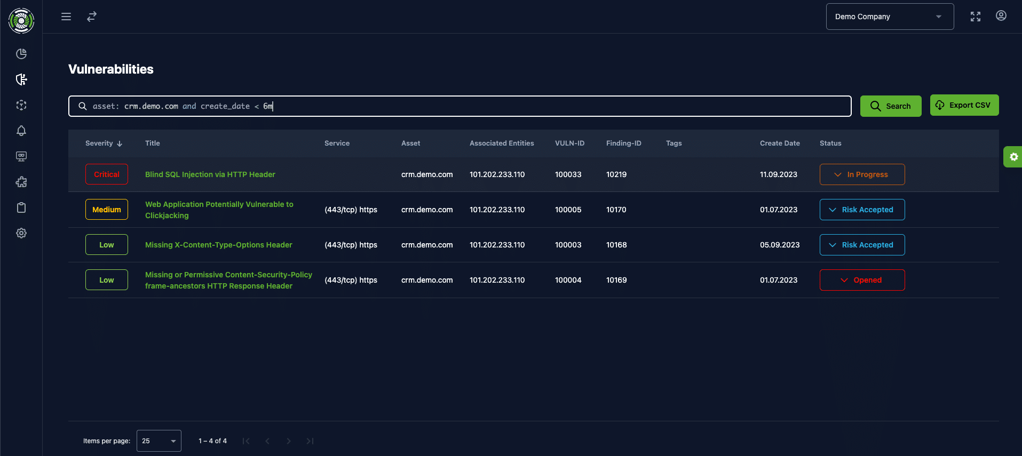Open the Content-Security-Policy frame-ancestors vulnerability link
Screen dimensions: 1022x456
pyautogui.click(x=228, y=280)
